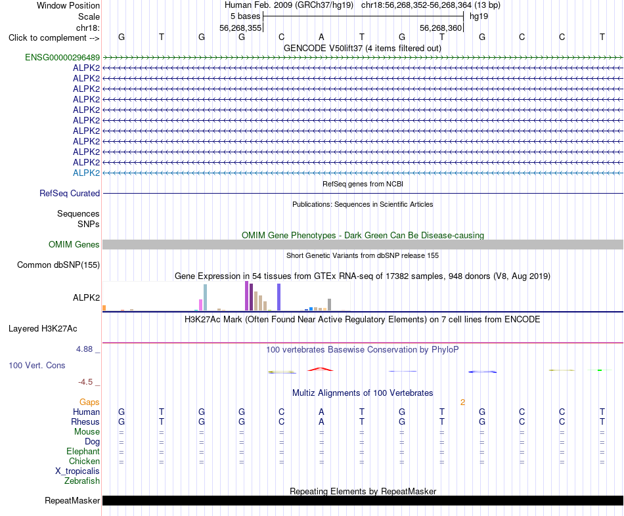Click the red PhyloP conservation peak
The image size is (624, 516).
click(x=321, y=370)
